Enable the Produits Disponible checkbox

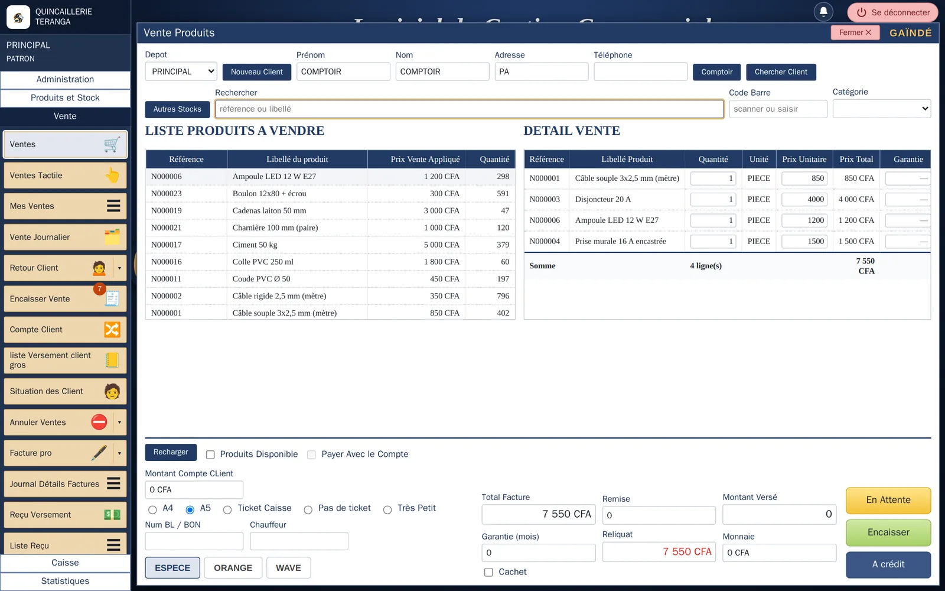[210, 454]
